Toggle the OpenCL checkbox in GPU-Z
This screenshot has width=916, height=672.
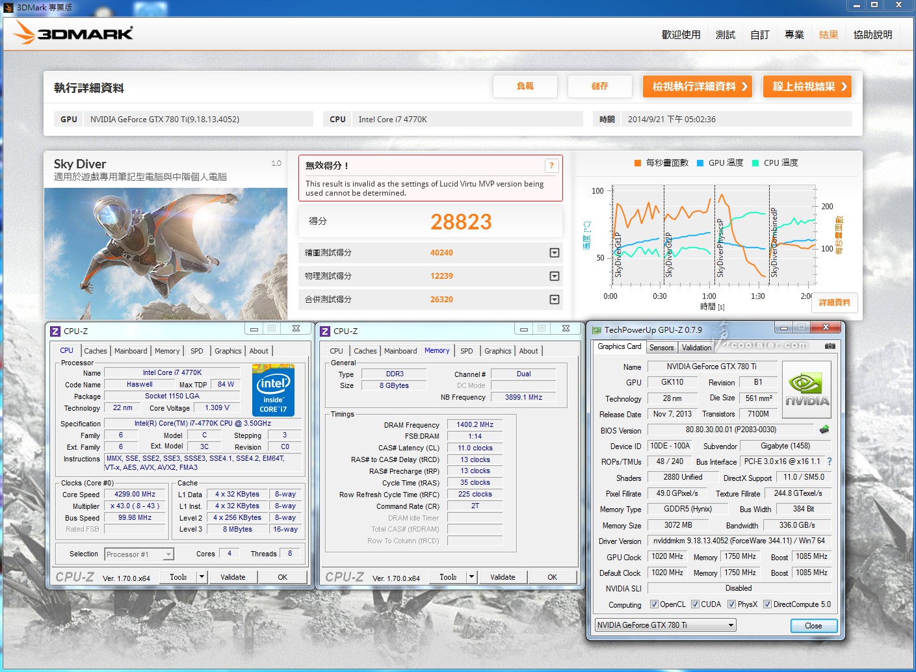(654, 604)
